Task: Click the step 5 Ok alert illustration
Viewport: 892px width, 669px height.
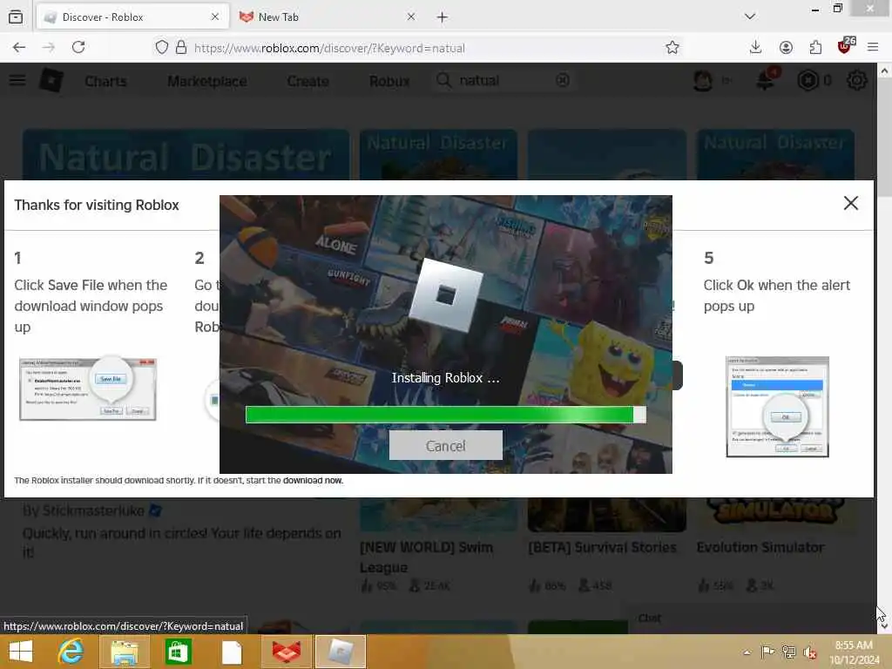Action: click(x=777, y=406)
